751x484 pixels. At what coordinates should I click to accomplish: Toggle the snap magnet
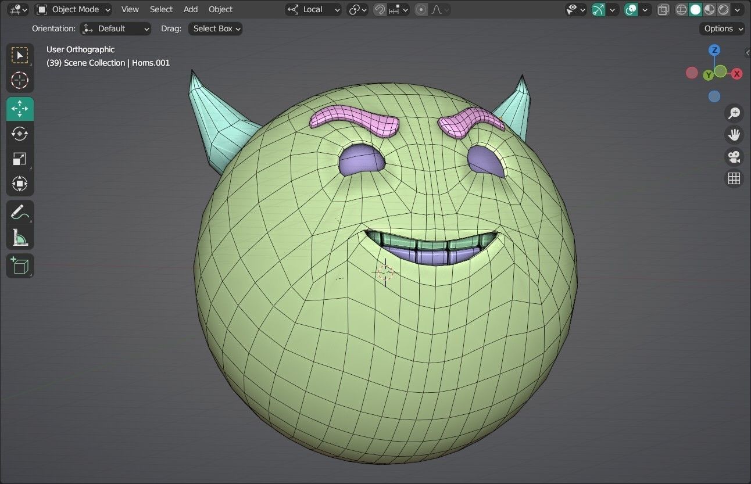click(380, 9)
